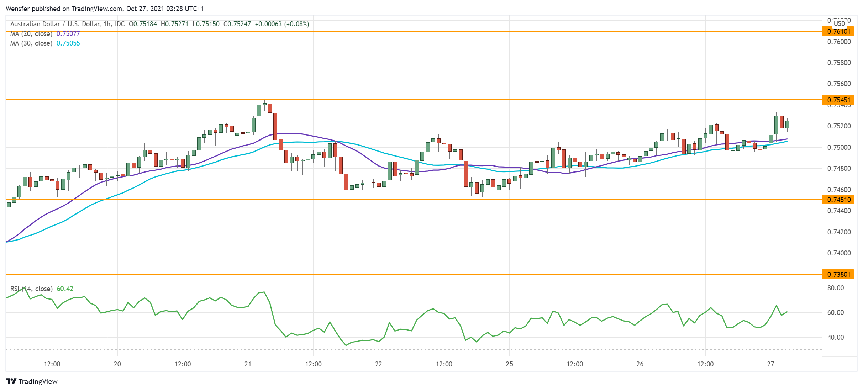Image resolution: width=863 pixels, height=391 pixels.
Task: Click the 0.74510 orange price label
Action: [839, 200]
